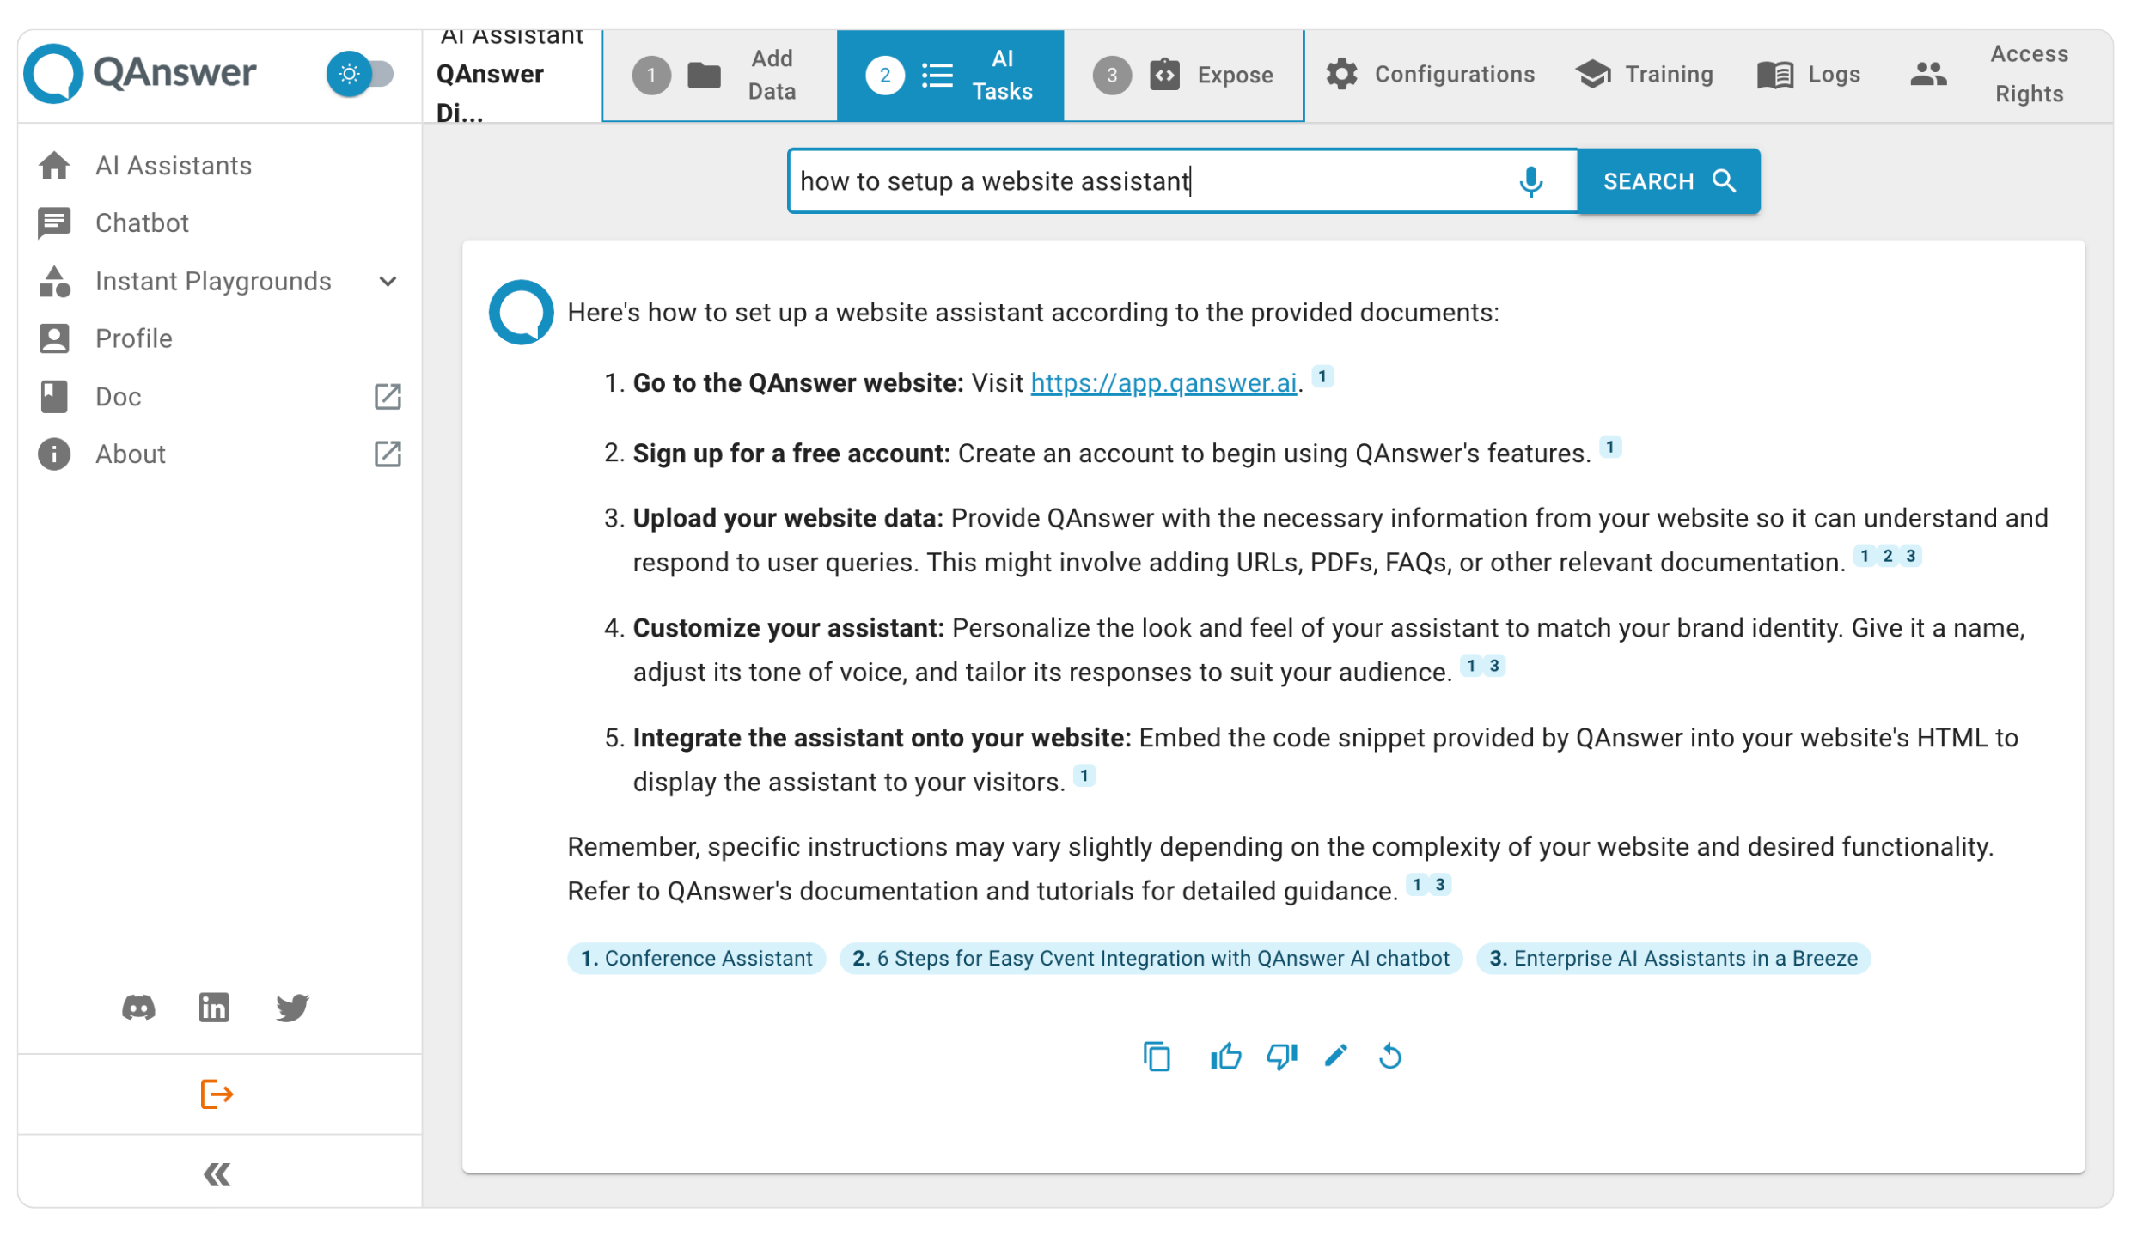Click the copy response icon
Screen dimensions: 2131x1237
[x=1157, y=1057]
